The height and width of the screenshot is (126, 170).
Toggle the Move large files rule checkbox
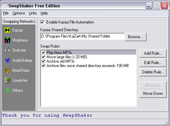click(x=43, y=57)
